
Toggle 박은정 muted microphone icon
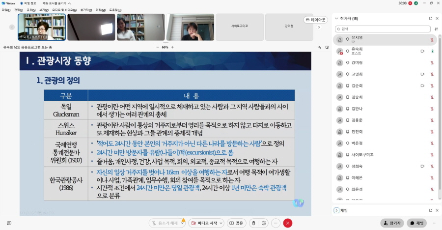(x=432, y=144)
